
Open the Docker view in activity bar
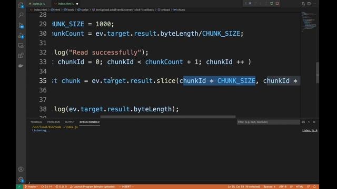tap(21, 66)
